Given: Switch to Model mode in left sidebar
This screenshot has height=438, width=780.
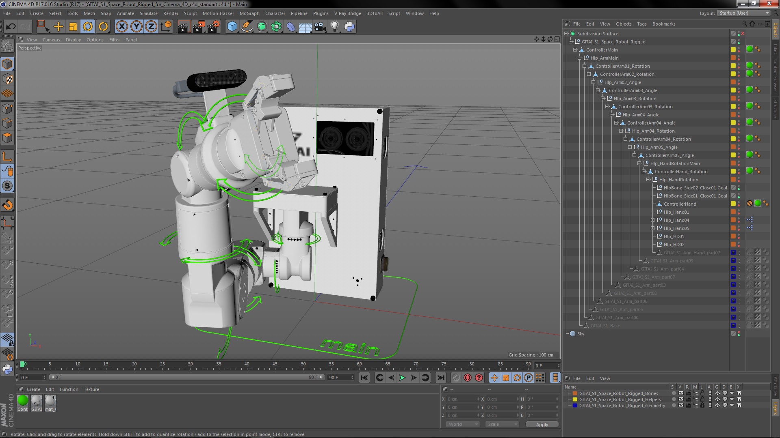Looking at the screenshot, I should click(7, 64).
